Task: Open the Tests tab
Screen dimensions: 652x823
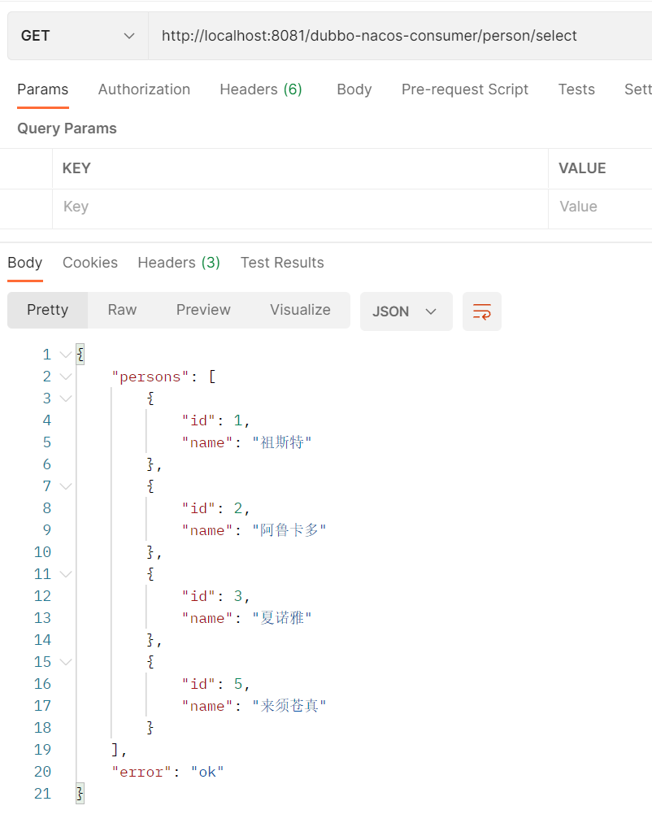Action: tap(576, 89)
